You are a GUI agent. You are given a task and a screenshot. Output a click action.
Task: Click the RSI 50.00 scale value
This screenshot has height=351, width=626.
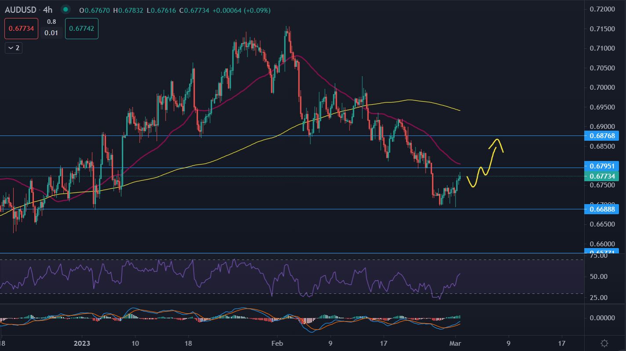point(599,276)
